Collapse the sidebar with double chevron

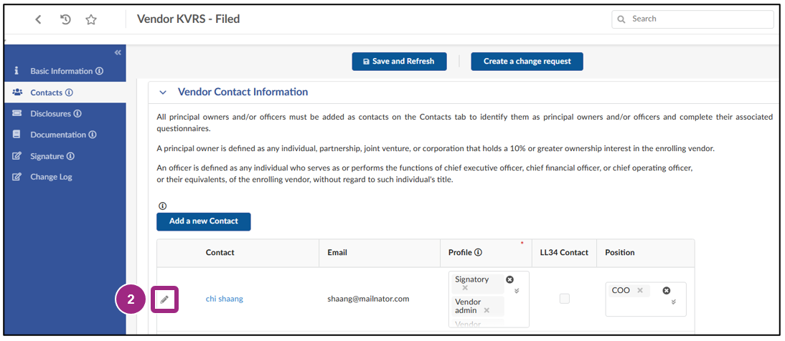coord(118,52)
